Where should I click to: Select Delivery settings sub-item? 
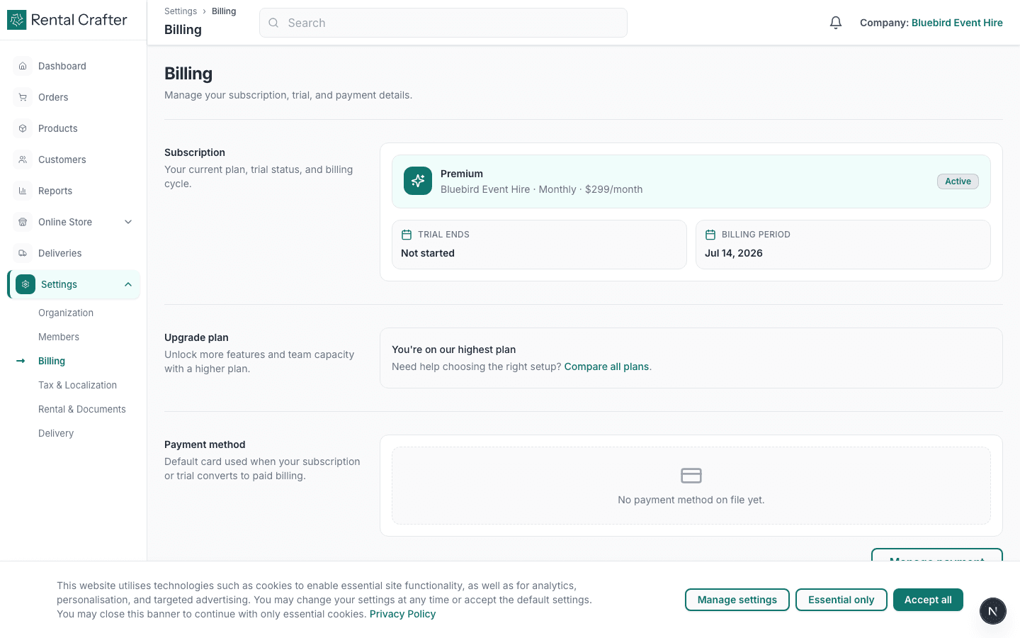[x=56, y=433]
